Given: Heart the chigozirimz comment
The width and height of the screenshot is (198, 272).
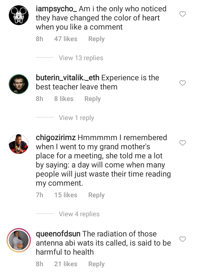Looking at the screenshot, I should coord(183,143).
